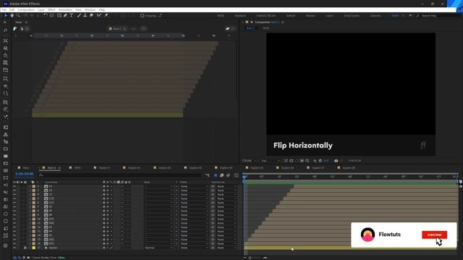
Task: Select the Roto Brush tool
Action: point(99,15)
